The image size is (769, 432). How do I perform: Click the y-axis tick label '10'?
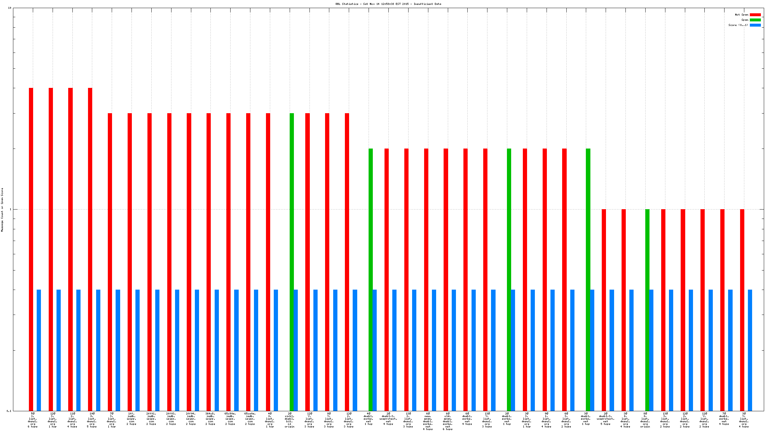click(x=9, y=8)
